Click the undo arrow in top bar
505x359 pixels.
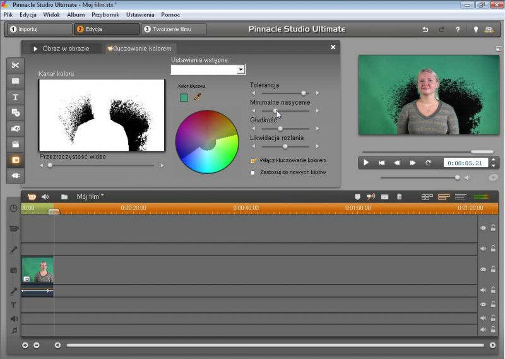point(425,29)
